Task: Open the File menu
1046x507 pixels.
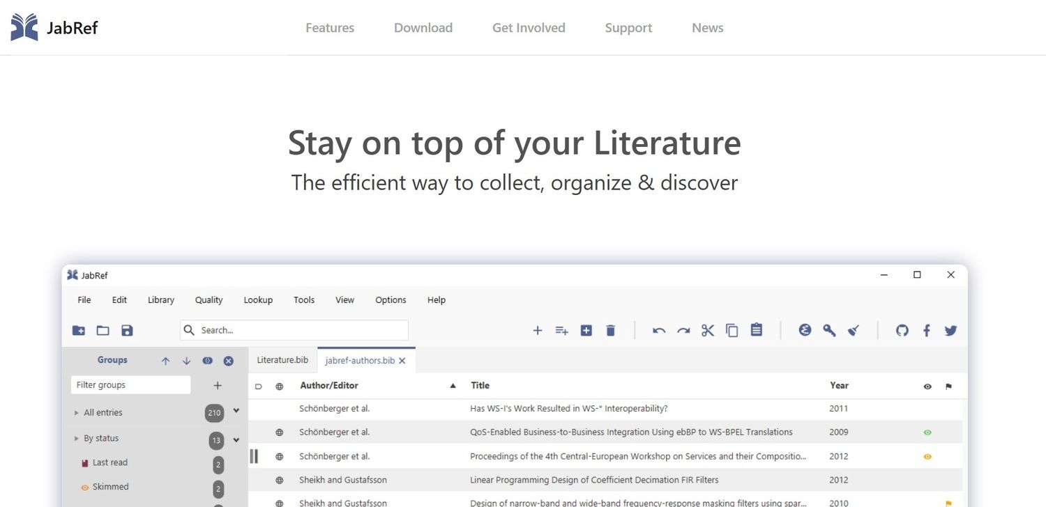Action: point(84,300)
